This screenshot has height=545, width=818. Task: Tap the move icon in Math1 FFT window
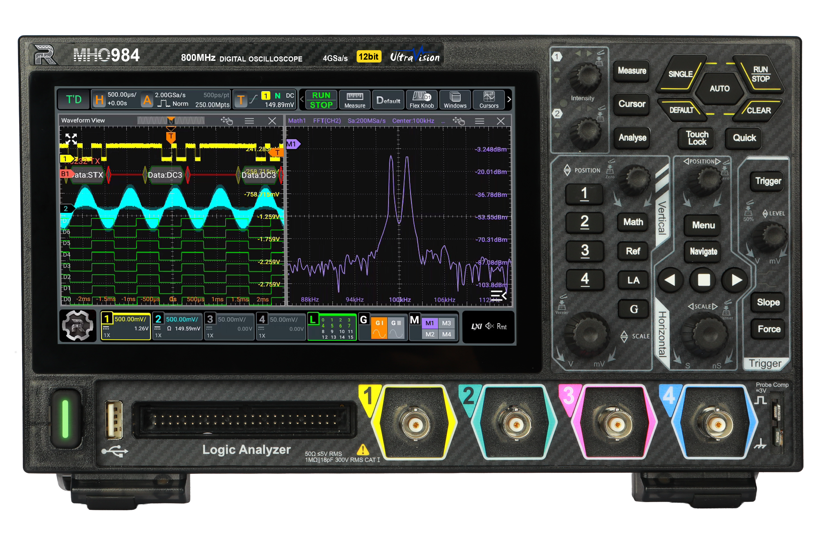(x=459, y=121)
